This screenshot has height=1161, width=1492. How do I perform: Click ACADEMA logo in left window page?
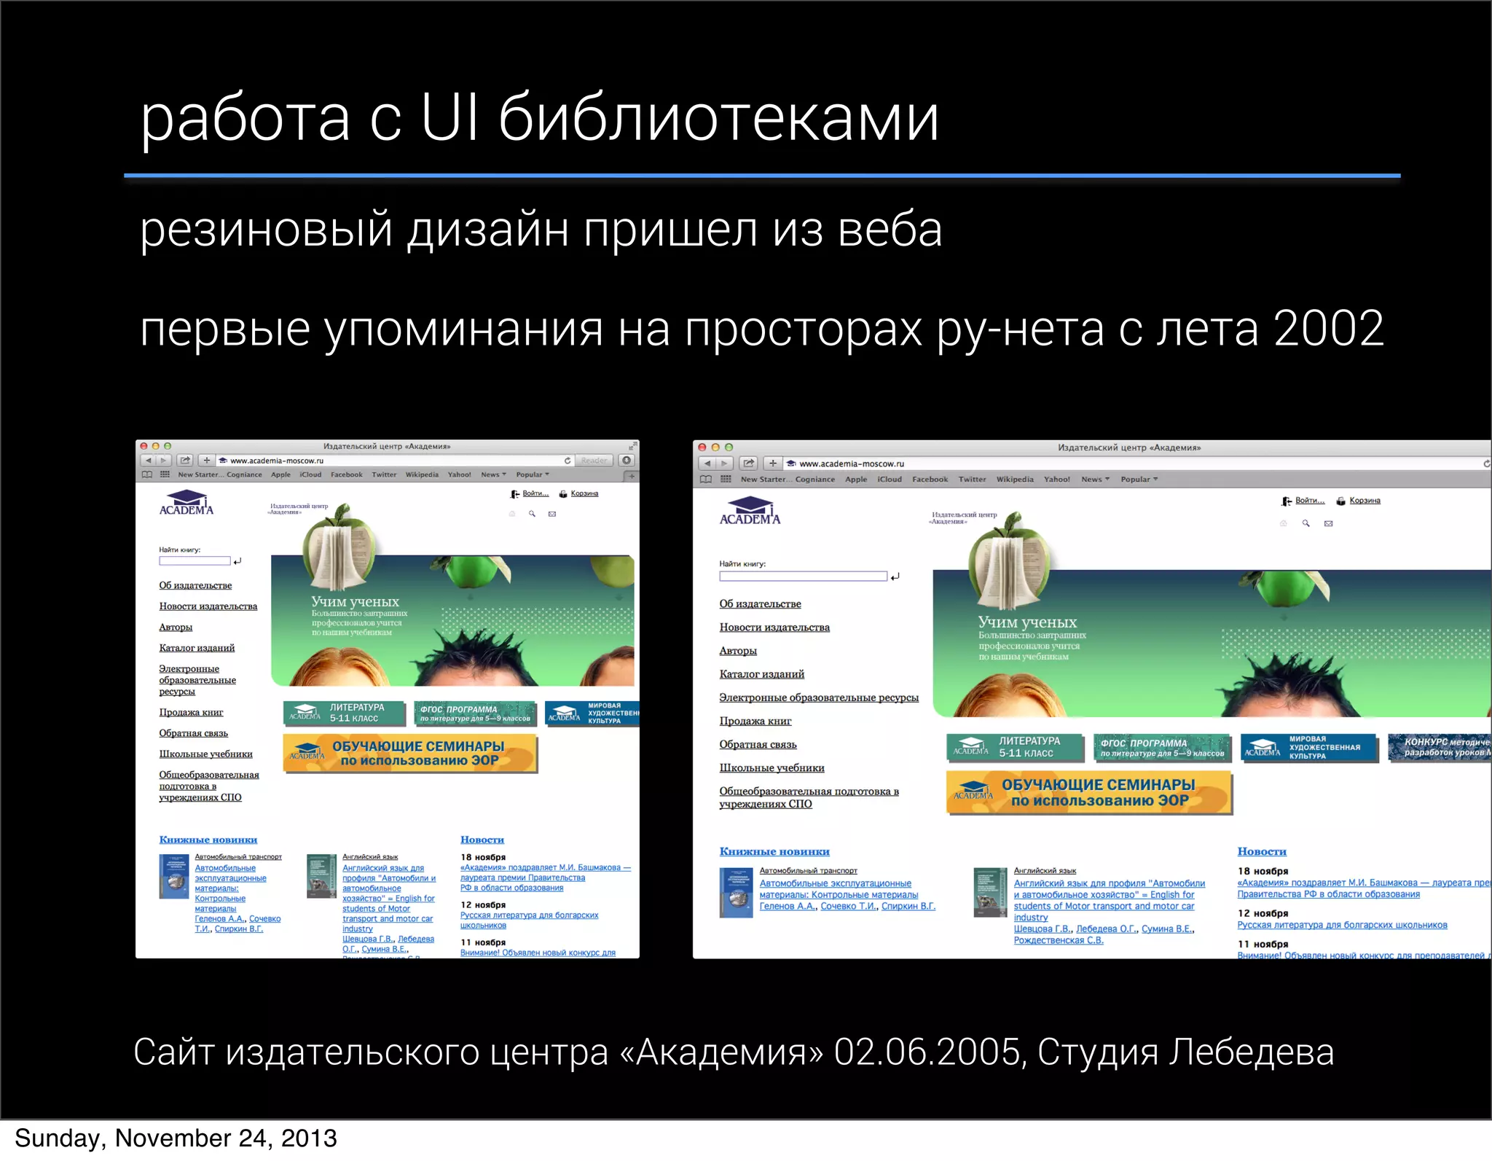click(x=186, y=503)
